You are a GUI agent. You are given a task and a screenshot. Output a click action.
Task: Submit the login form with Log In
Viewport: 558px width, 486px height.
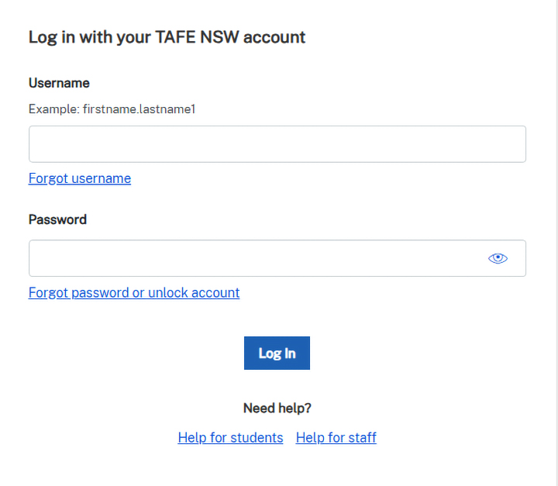(x=277, y=353)
